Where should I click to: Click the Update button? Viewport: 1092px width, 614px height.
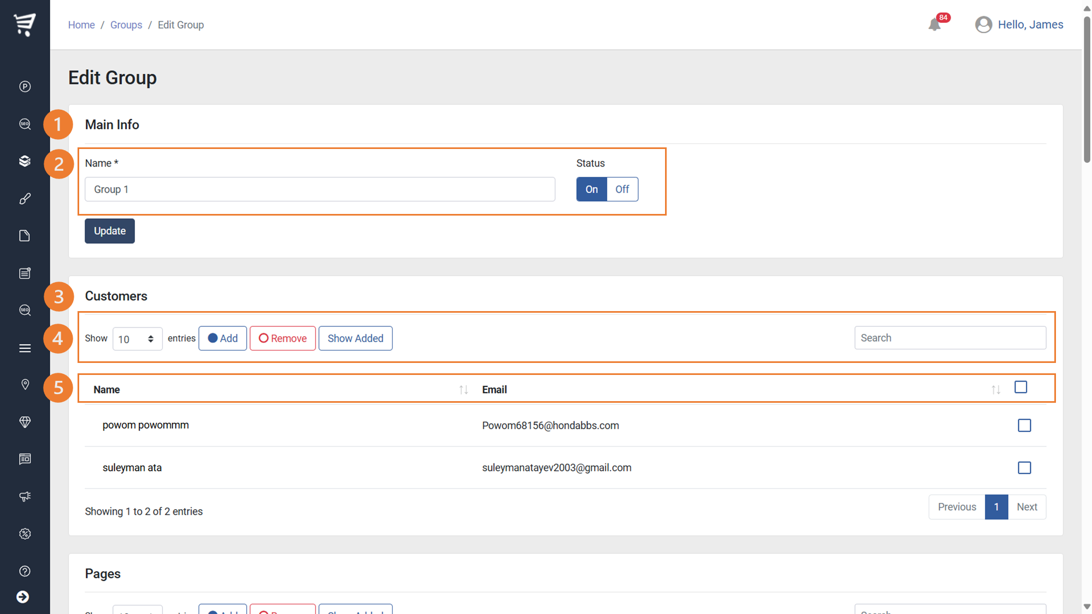tap(110, 231)
